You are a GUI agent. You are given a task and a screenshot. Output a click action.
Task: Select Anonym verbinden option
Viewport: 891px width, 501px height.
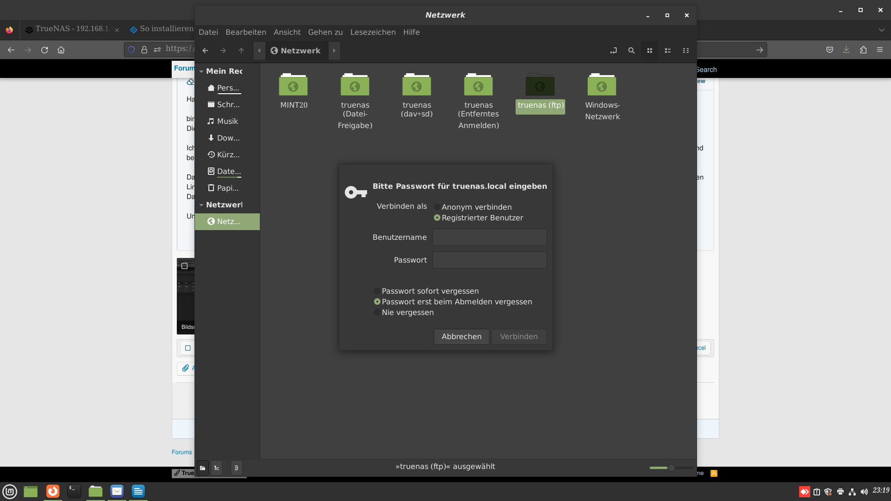tap(473, 207)
